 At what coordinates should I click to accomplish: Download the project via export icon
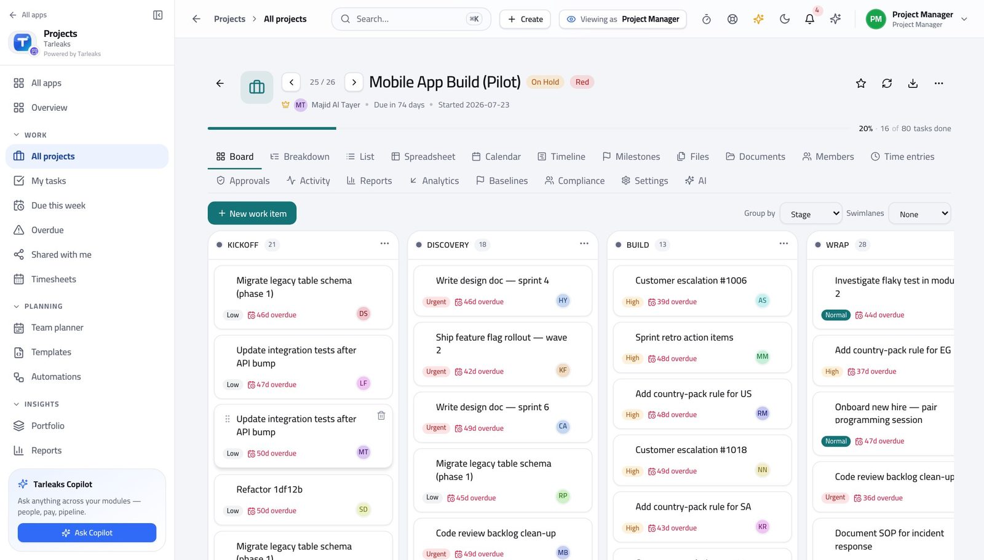913,83
